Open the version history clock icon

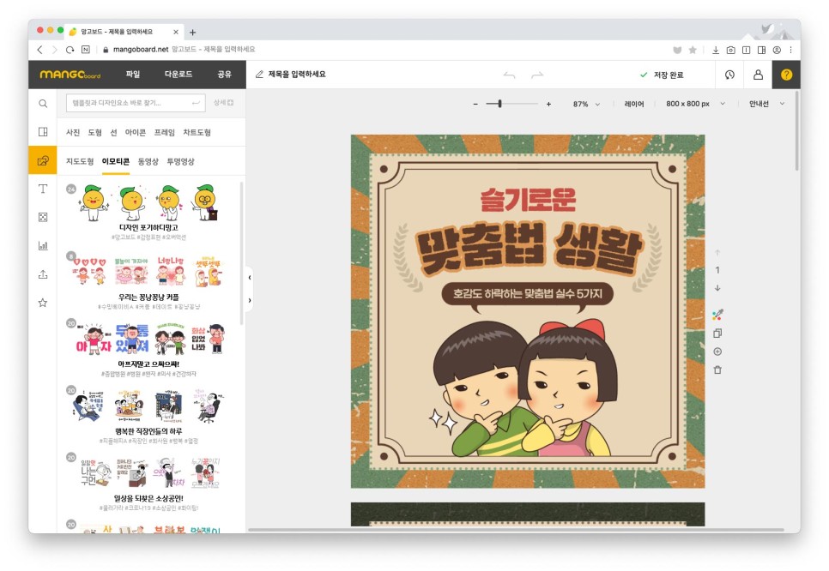[x=729, y=75]
